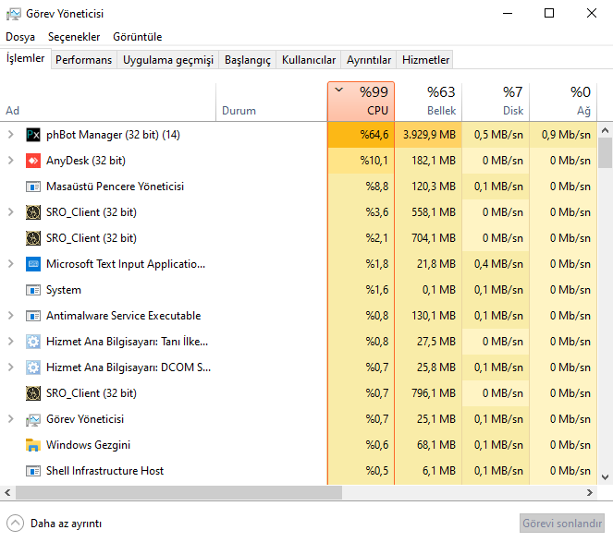Click the vertical scrollbar thumb
The width and height of the screenshot is (613, 542).
[x=605, y=152]
